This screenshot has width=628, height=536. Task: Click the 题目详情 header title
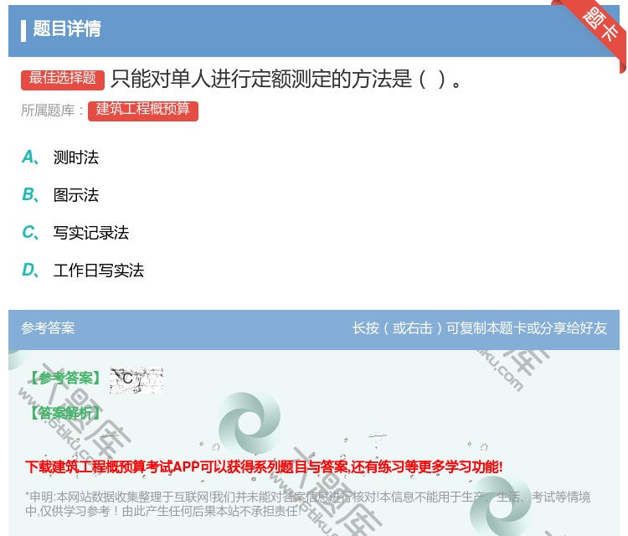(x=67, y=28)
